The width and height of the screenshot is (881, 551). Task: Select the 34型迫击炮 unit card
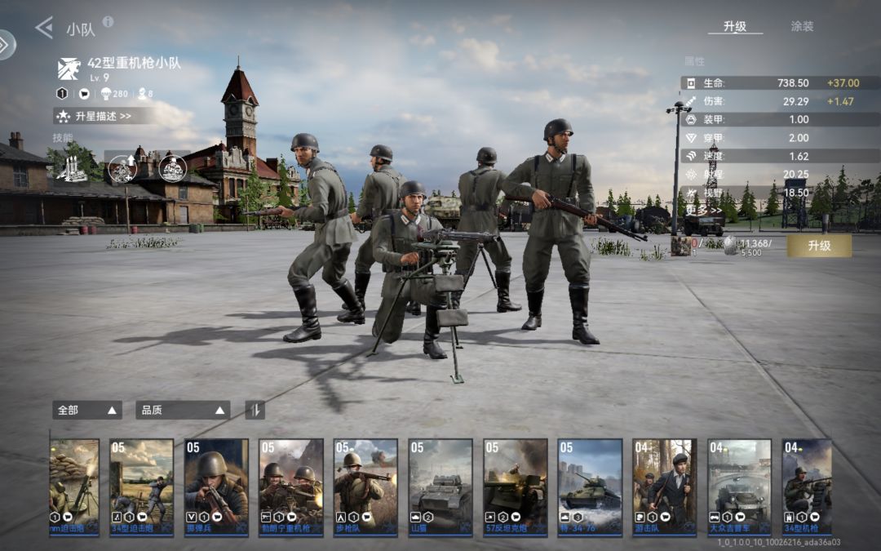click(141, 487)
